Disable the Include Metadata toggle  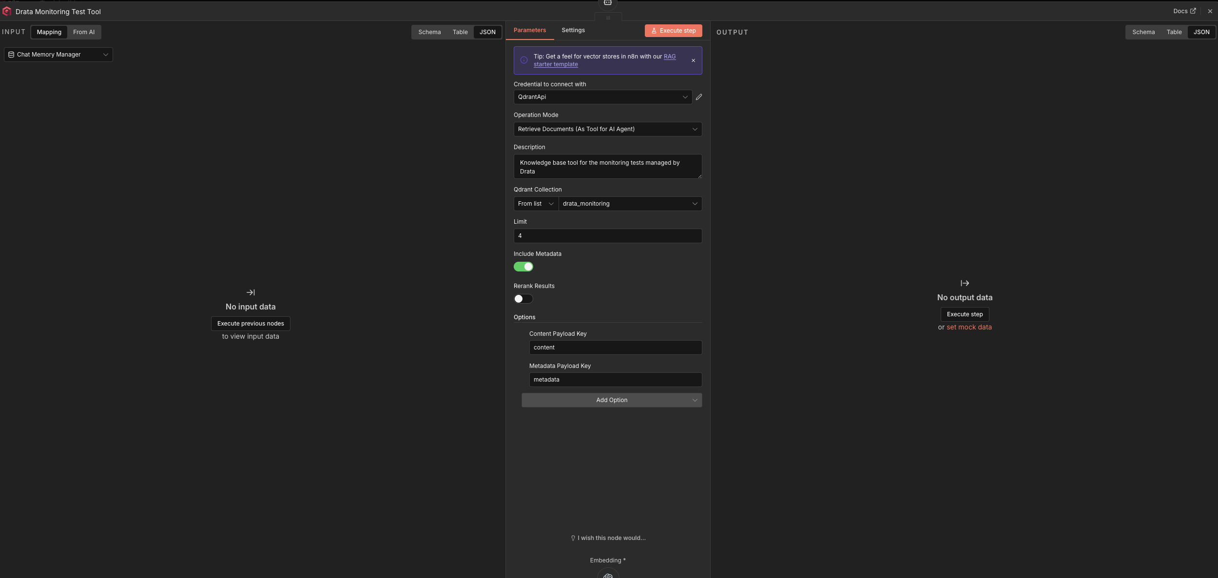coord(523,267)
